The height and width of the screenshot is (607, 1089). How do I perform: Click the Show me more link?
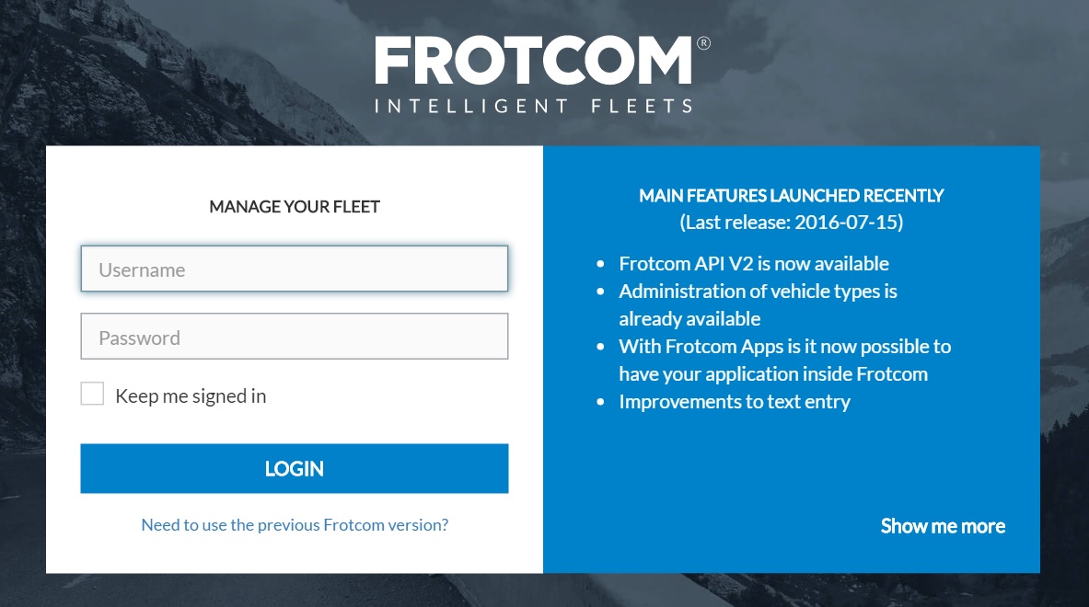[x=943, y=526]
